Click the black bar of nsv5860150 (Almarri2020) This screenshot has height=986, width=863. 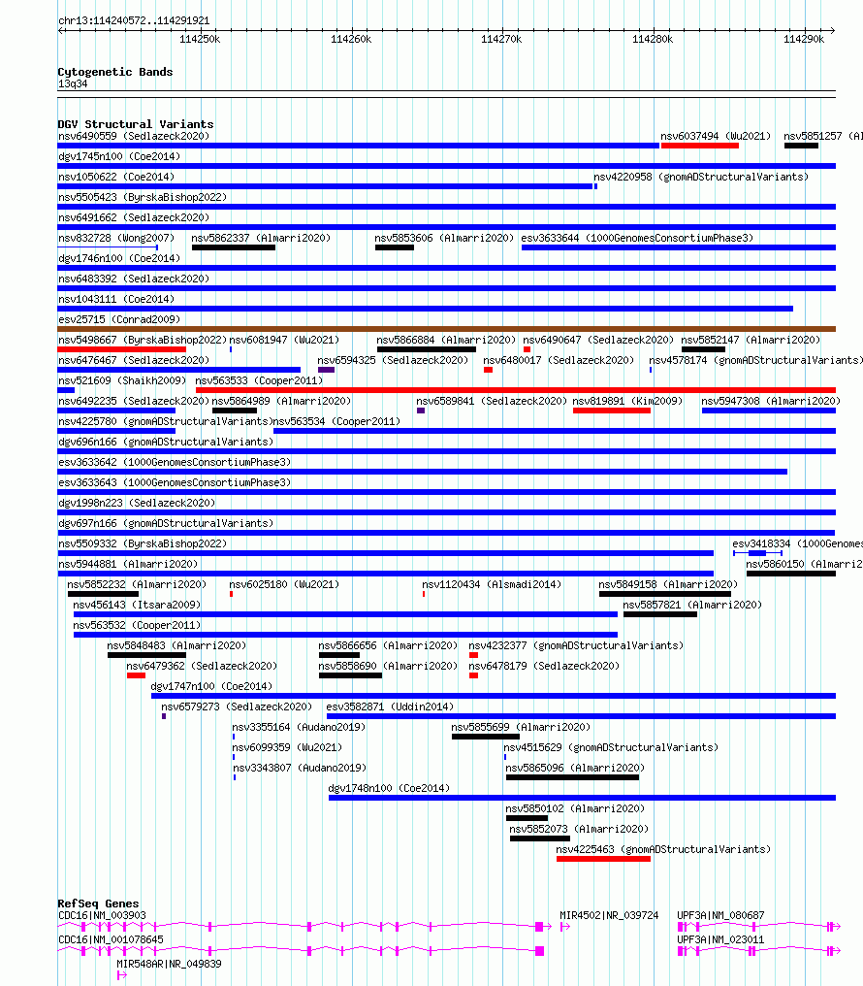pos(791,574)
